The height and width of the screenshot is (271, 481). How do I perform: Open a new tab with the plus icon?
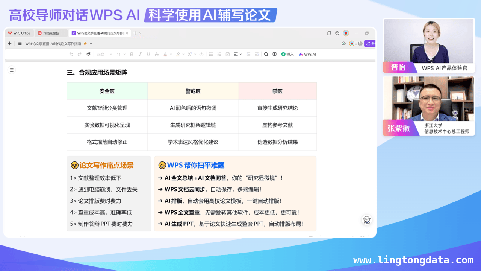[135, 33]
